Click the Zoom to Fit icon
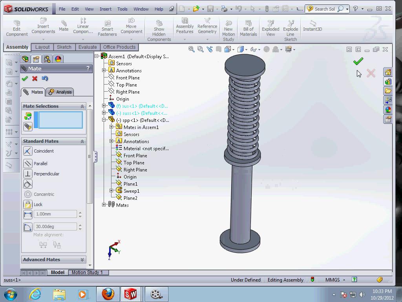 coord(191,49)
